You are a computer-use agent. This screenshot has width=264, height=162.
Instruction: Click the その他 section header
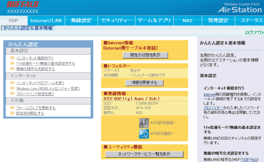pyautogui.click(x=48, y=100)
